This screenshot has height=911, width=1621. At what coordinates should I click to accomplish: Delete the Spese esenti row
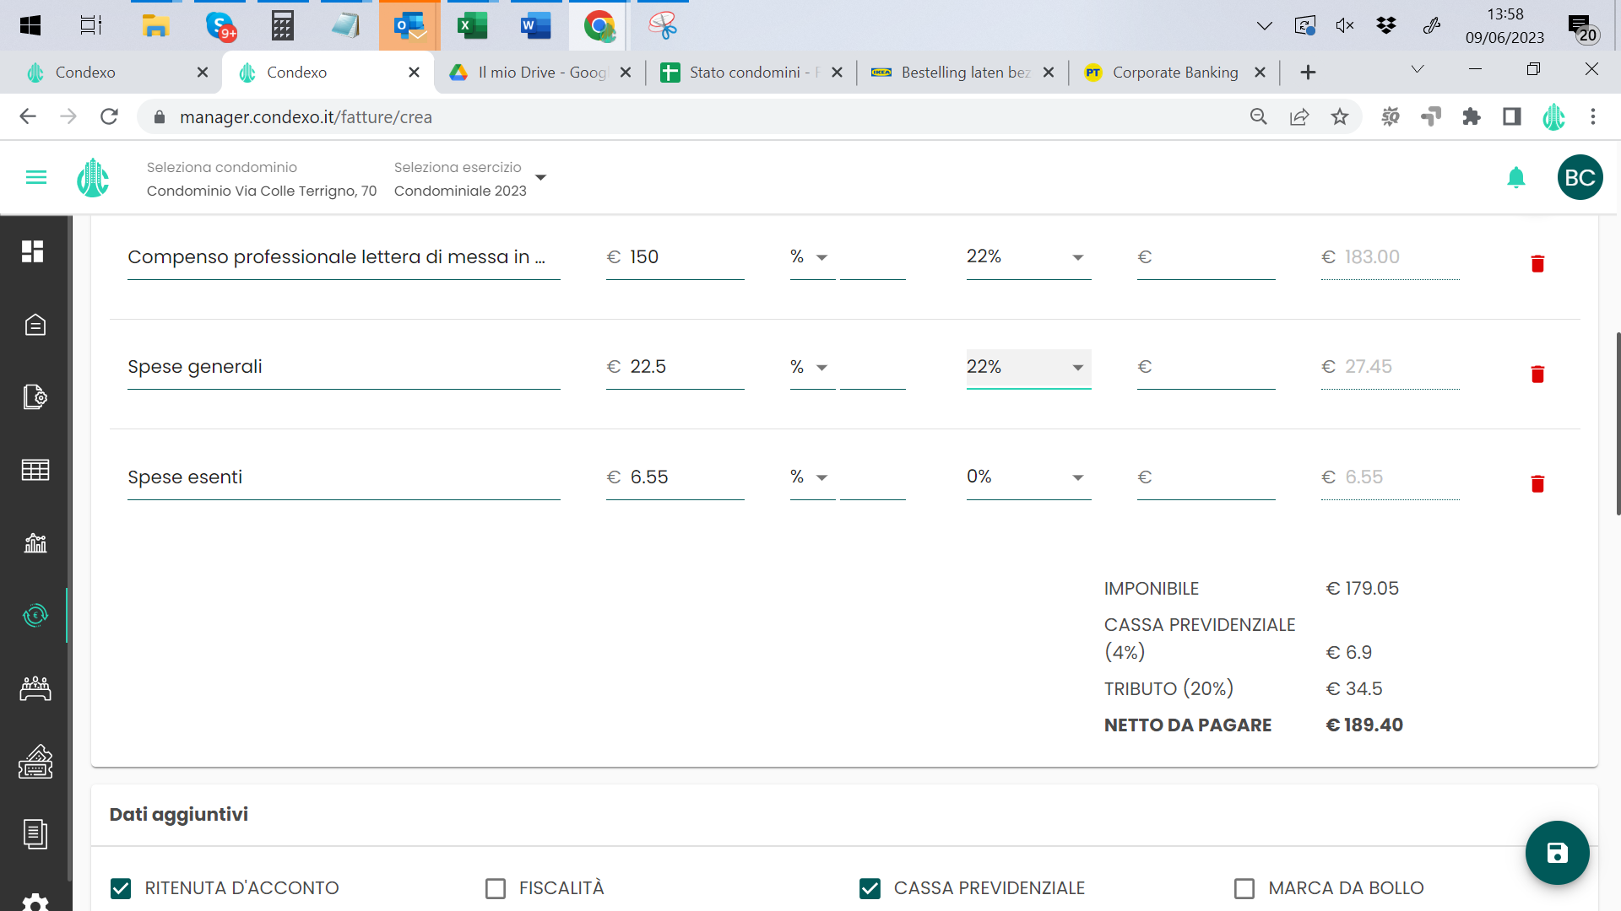tap(1537, 484)
